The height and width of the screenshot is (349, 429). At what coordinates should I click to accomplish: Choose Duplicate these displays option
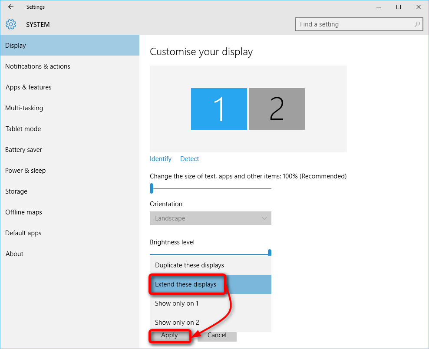(189, 265)
